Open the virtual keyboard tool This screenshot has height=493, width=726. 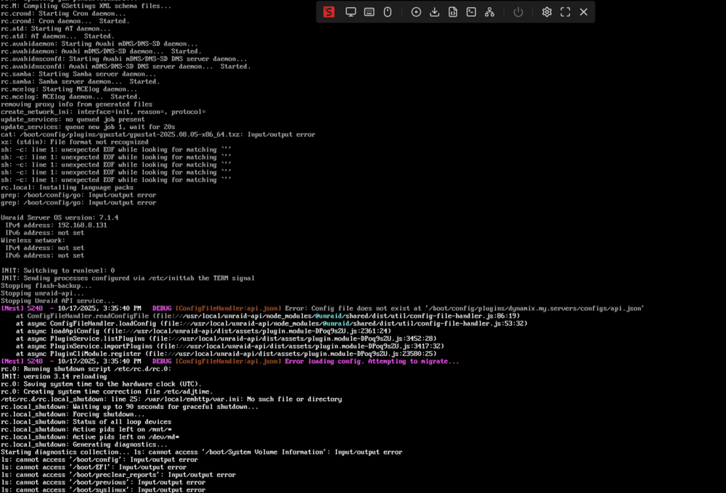click(369, 12)
